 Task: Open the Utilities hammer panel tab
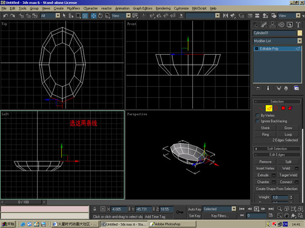pos(298,25)
